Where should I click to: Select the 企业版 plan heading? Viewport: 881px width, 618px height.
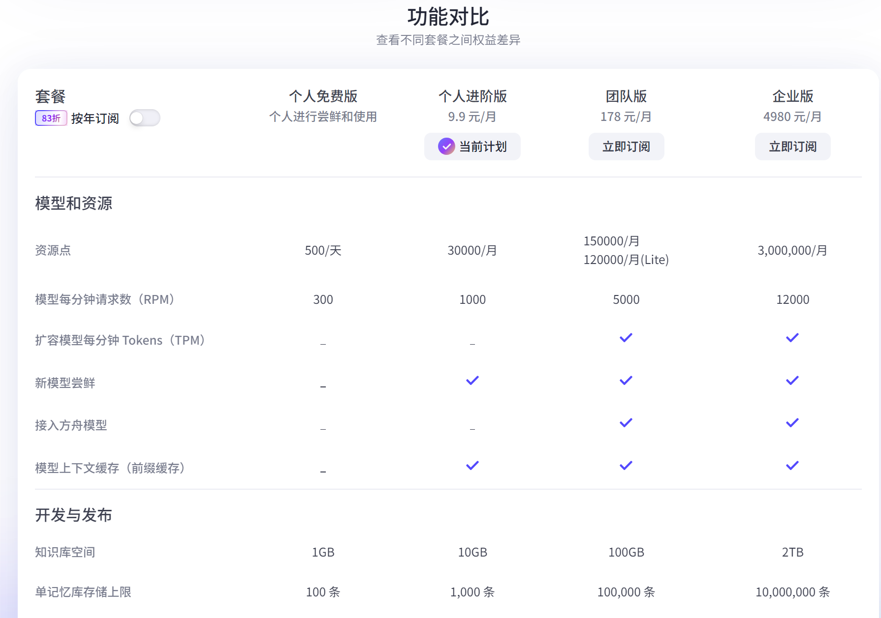(x=793, y=96)
